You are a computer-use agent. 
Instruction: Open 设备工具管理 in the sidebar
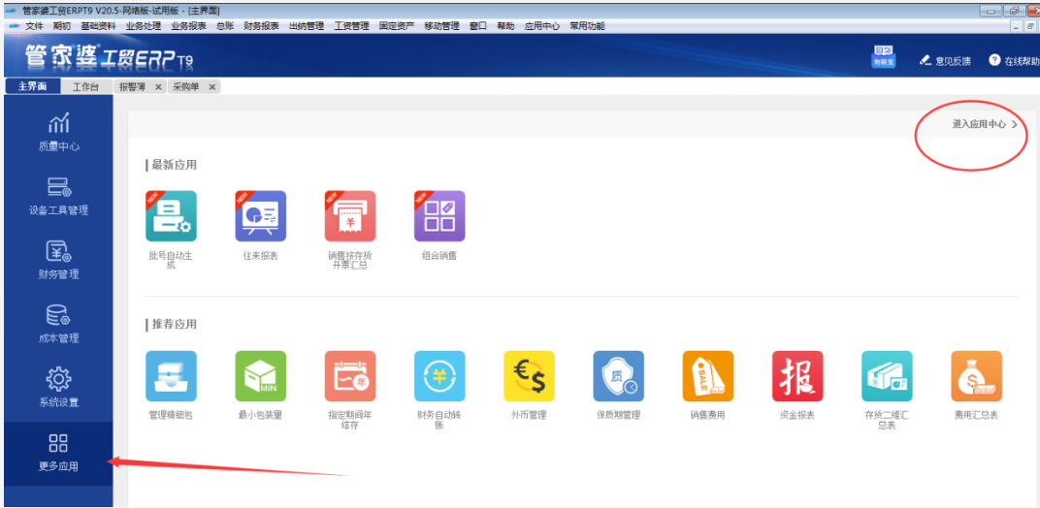[x=58, y=196]
